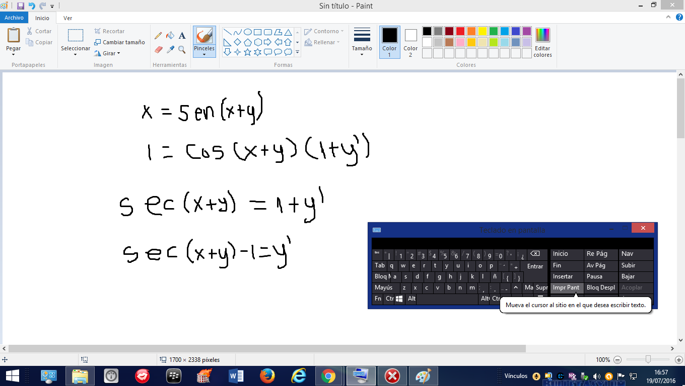The width and height of the screenshot is (685, 386).
Task: Click Cambiar tamaño button
Action: coord(119,42)
